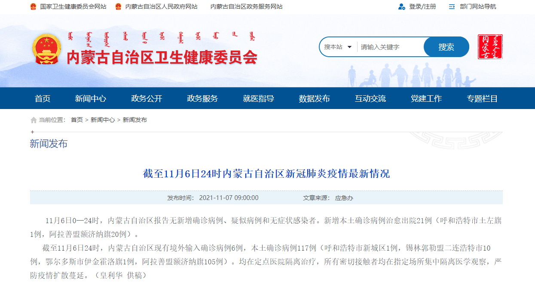Click the national emblem logo in header
535x306 pixels.
point(47,48)
